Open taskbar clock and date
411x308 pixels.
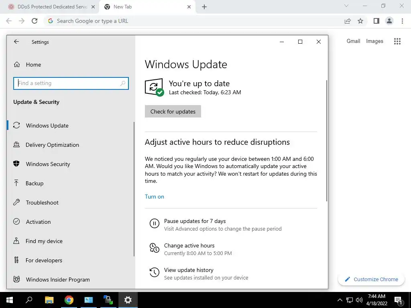point(376,300)
